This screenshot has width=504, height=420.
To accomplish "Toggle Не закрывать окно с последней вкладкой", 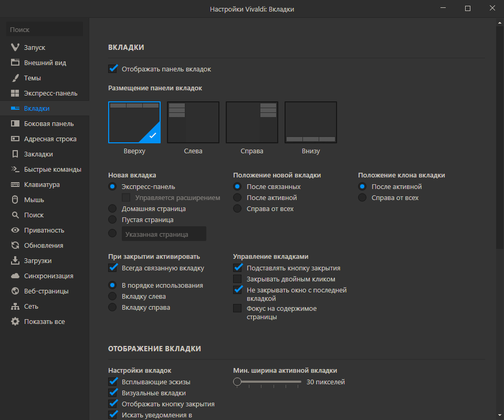I will [x=237, y=290].
